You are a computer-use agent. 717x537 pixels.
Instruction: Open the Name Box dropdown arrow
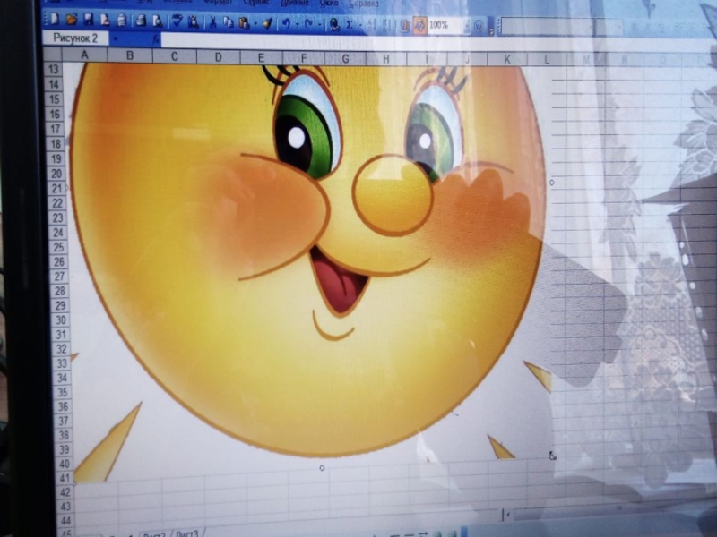click(116, 38)
